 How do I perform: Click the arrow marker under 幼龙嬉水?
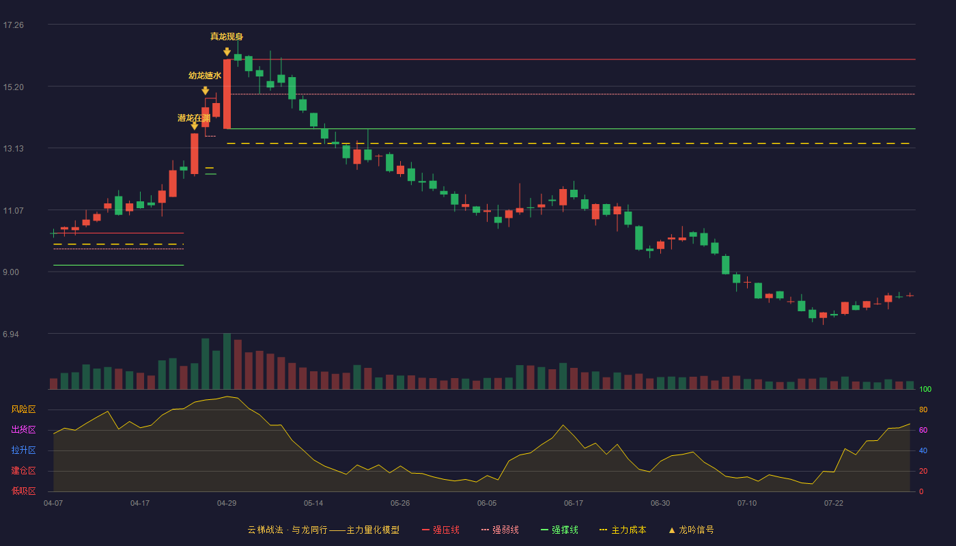click(x=205, y=91)
